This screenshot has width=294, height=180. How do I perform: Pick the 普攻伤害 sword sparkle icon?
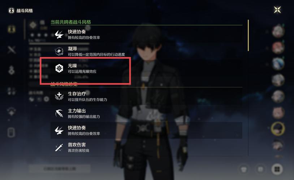(x=59, y=147)
